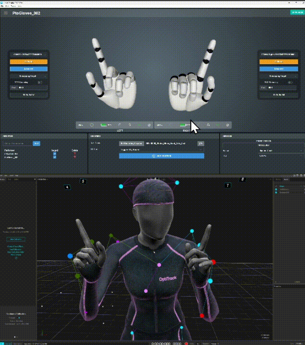Select camera 5 label in Motive viewport
Viewport: 305px width, 345px height.
[x=83, y=181]
